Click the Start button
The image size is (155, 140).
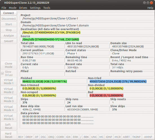click(9, 24)
